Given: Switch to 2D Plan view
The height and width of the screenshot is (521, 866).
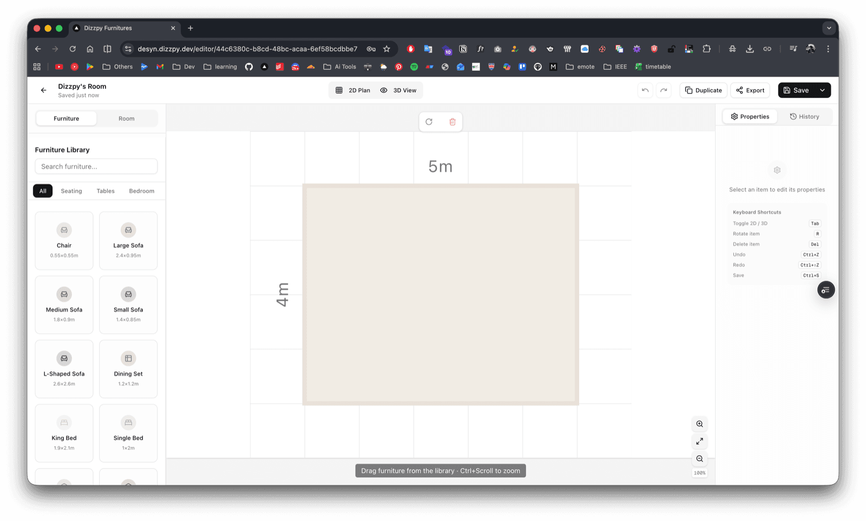Looking at the screenshot, I should [353, 90].
